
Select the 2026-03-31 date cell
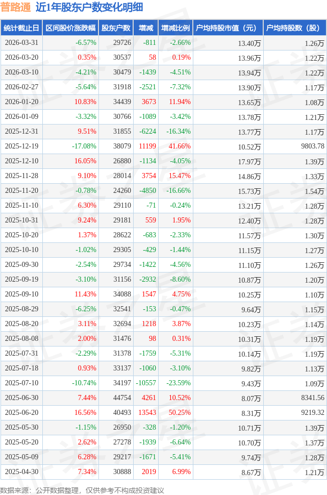click(21, 43)
